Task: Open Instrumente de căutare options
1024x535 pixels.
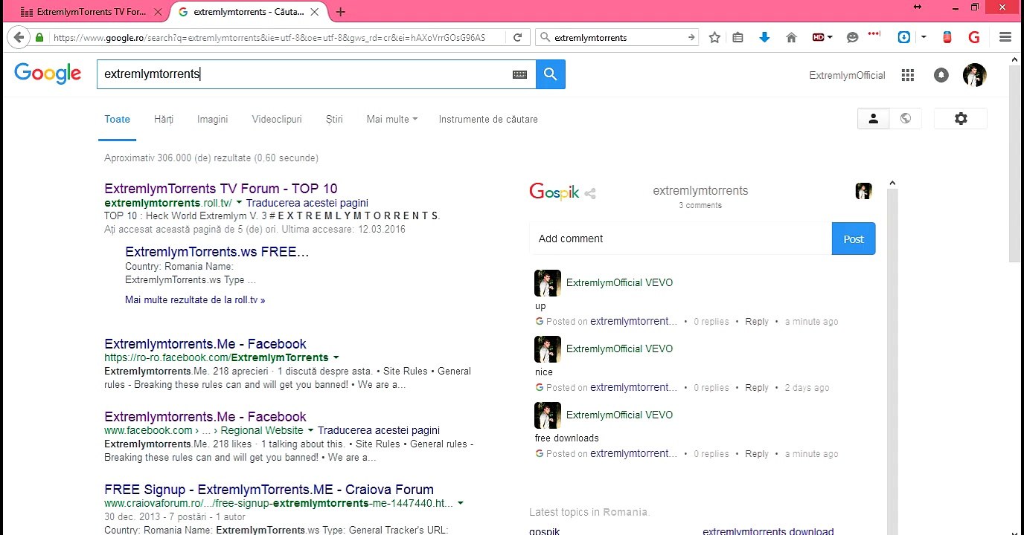Action: (488, 119)
